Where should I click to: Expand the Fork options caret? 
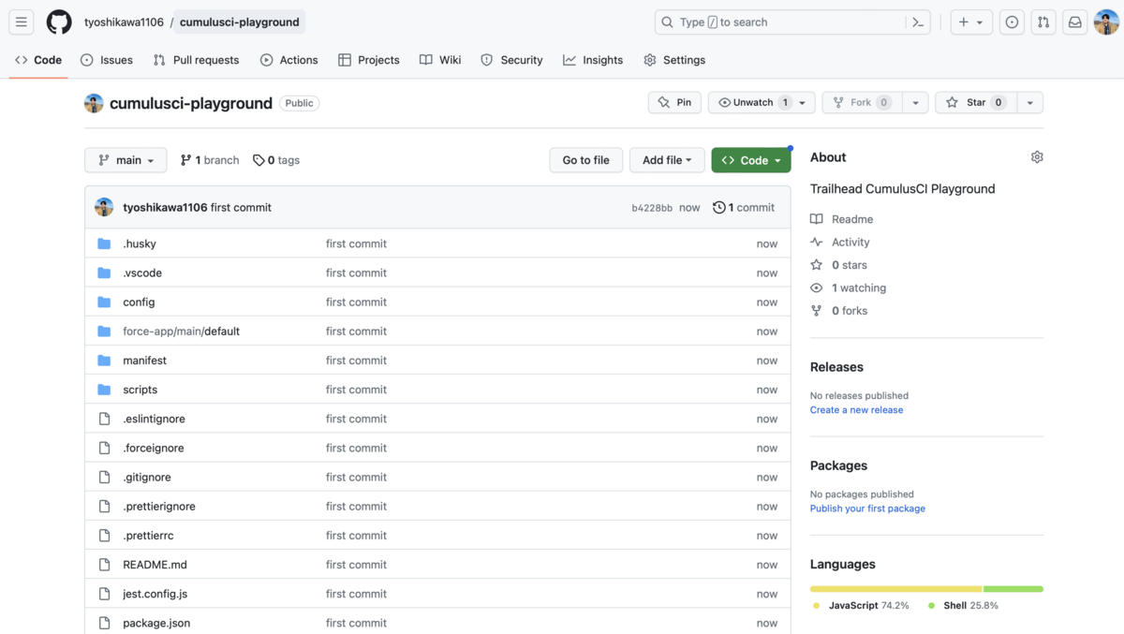(x=915, y=102)
